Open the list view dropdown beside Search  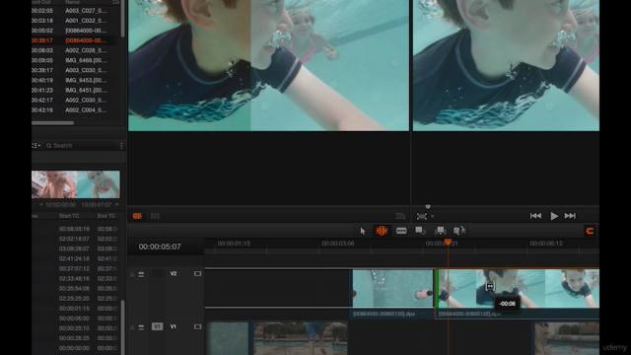pos(35,146)
